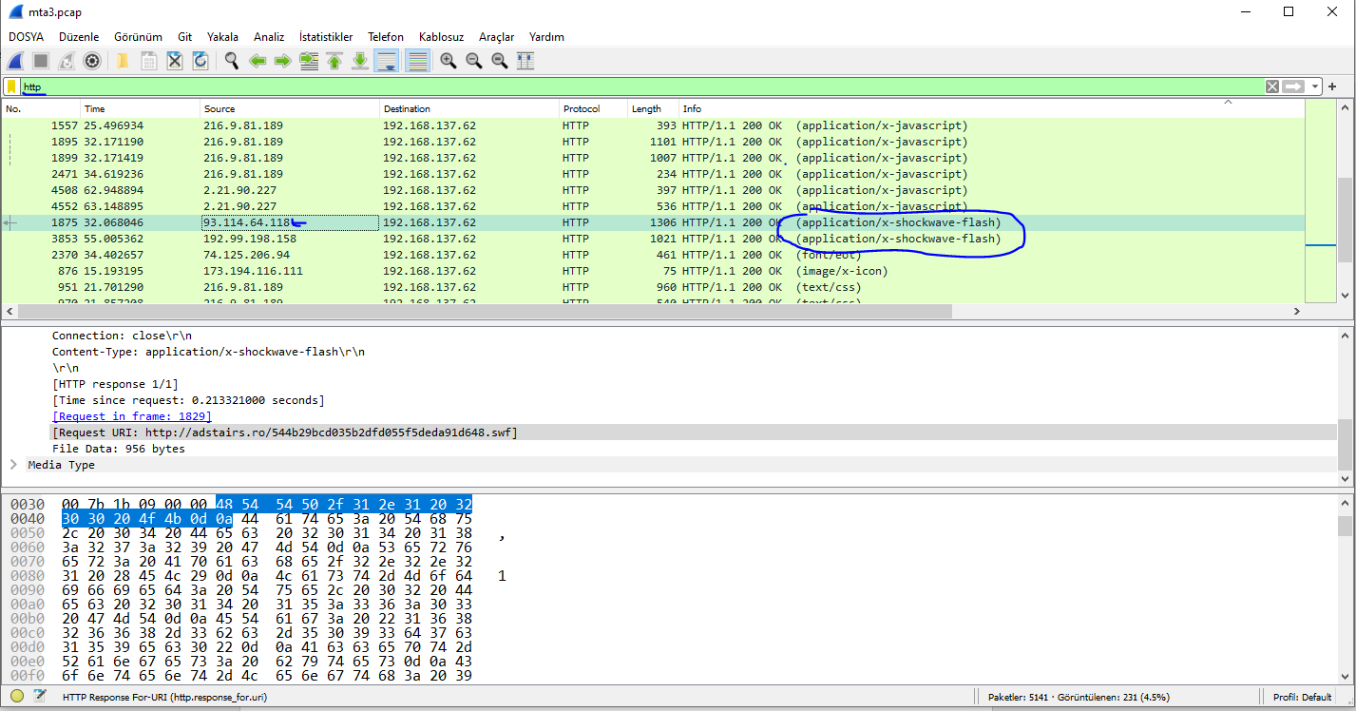Open display filter bookmarks icon

tap(11, 86)
